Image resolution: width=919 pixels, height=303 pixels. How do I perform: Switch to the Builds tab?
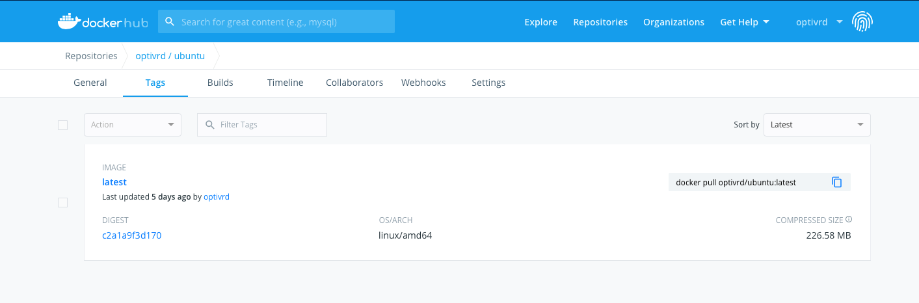[220, 83]
